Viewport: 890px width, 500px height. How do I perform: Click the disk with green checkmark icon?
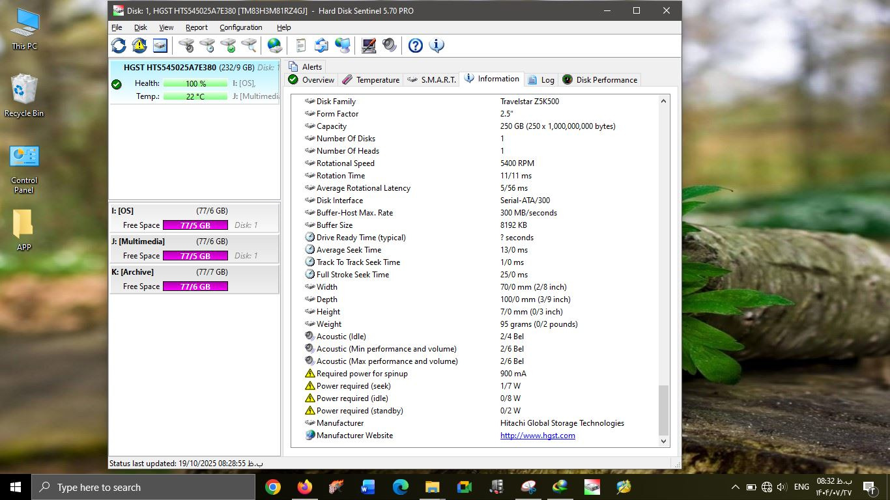228,46
